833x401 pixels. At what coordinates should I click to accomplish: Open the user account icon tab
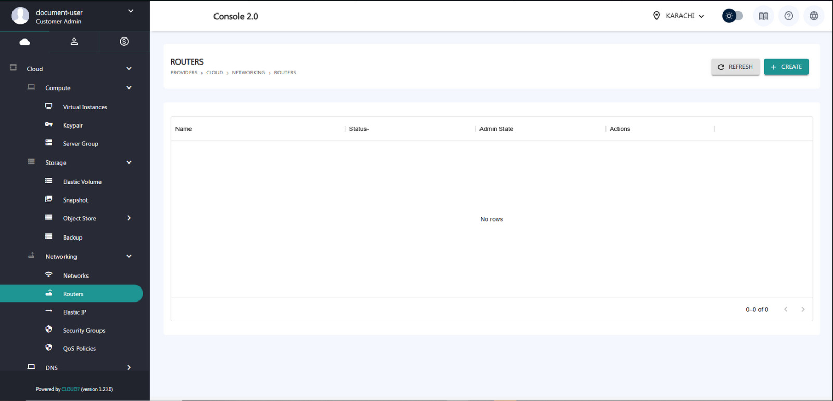click(x=74, y=42)
